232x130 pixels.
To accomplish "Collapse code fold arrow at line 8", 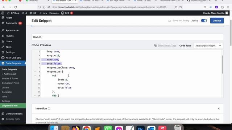I will tap(35, 71).
